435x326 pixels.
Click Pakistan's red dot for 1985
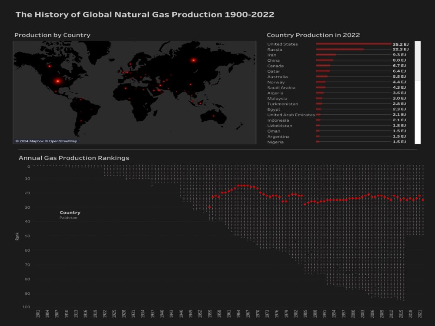point(305,204)
